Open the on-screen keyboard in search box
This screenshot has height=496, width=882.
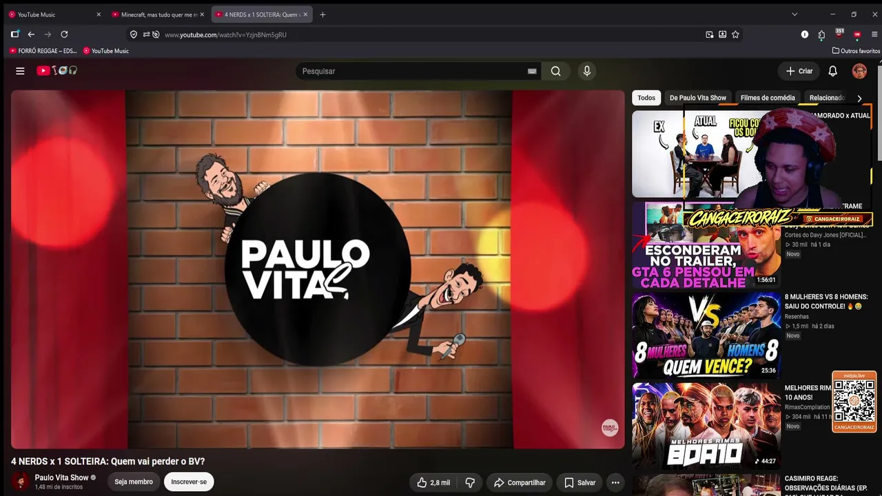532,71
